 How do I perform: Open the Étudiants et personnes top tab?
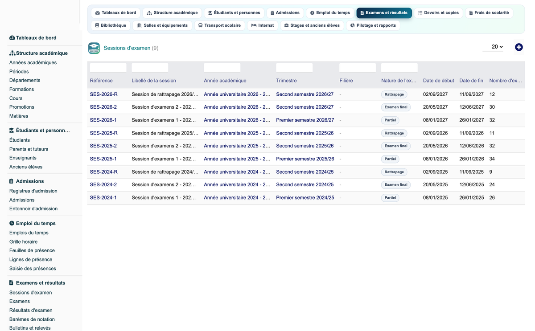tap(234, 13)
